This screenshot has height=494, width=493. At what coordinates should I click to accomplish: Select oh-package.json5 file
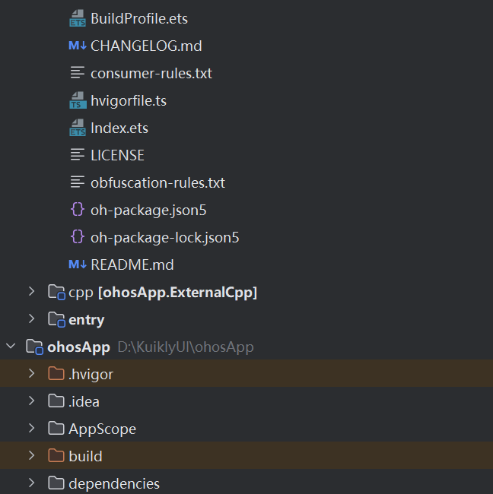coord(148,210)
